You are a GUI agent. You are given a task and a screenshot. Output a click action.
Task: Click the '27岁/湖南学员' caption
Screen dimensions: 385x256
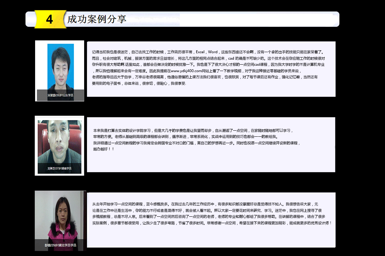tap(59, 169)
